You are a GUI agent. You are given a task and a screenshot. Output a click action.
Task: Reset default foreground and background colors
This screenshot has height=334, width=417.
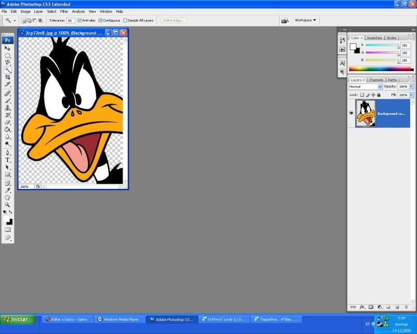(x=5, y=212)
